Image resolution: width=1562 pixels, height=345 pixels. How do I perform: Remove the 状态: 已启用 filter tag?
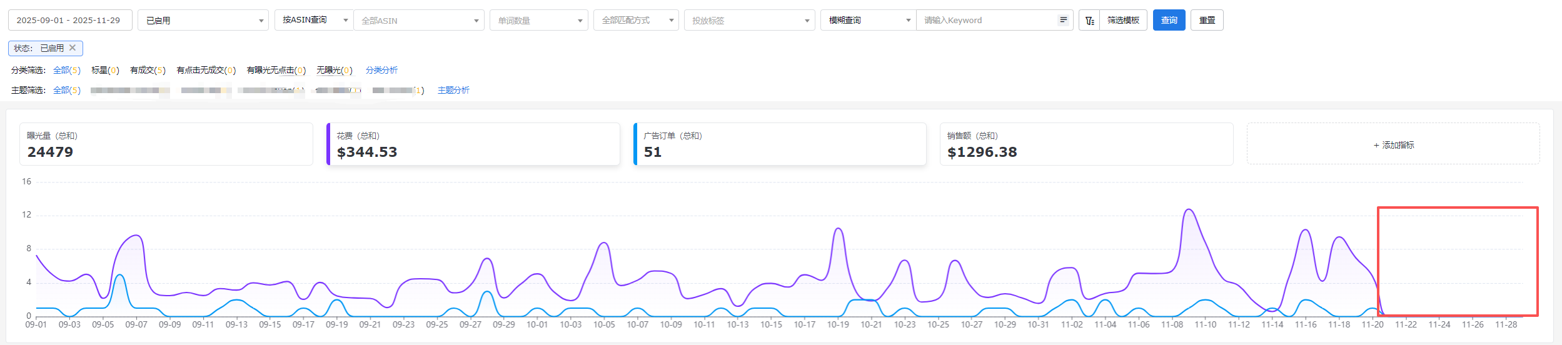73,47
